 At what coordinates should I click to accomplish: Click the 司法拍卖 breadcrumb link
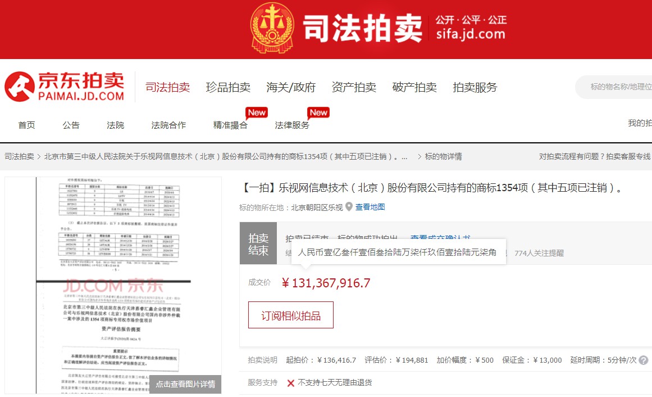(19, 157)
